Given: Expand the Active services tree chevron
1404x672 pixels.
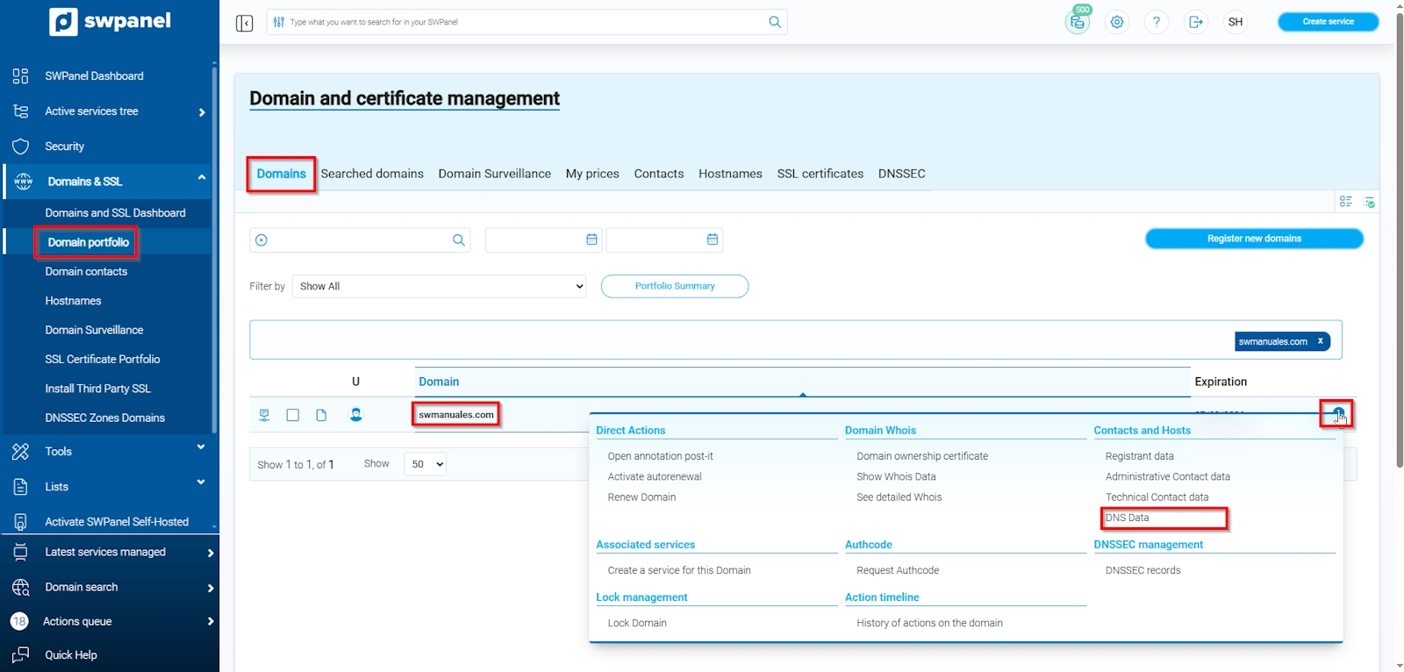Looking at the screenshot, I should click(x=202, y=112).
